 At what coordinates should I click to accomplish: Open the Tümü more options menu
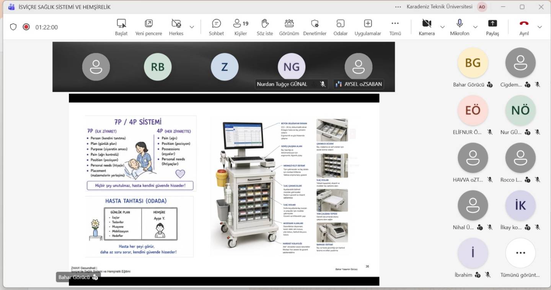[395, 27]
